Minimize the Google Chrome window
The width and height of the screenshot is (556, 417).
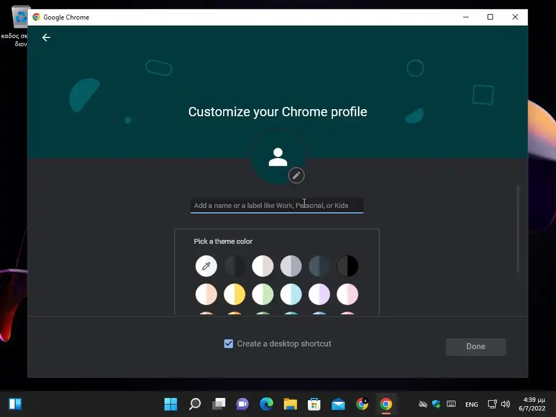pyautogui.click(x=466, y=17)
